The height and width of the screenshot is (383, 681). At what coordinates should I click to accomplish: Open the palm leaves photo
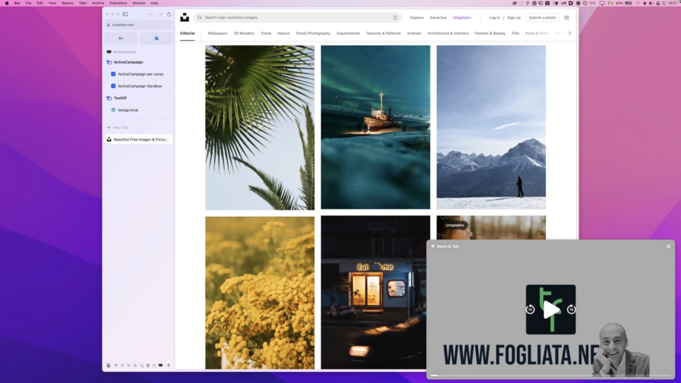[260, 127]
